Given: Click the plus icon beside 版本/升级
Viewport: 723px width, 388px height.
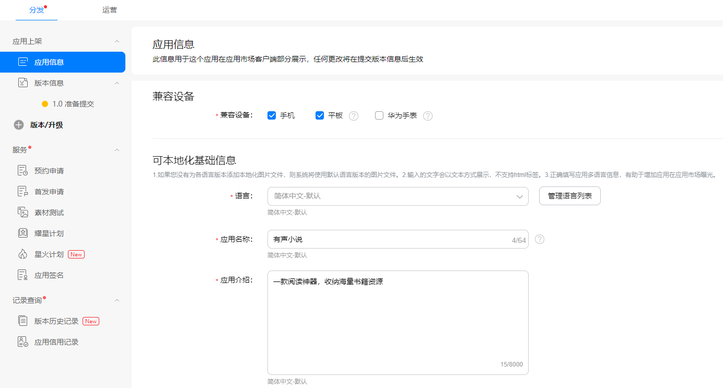Looking at the screenshot, I should 19,125.
